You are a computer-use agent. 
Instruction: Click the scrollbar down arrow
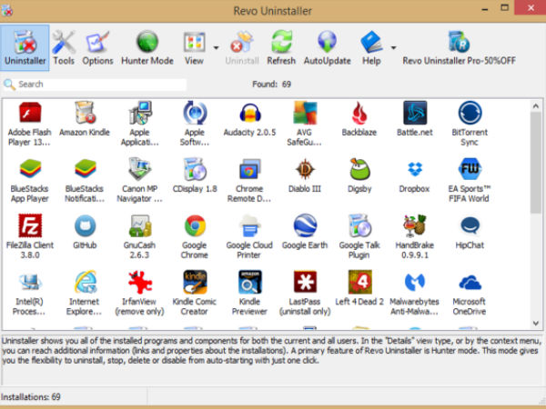536,324
